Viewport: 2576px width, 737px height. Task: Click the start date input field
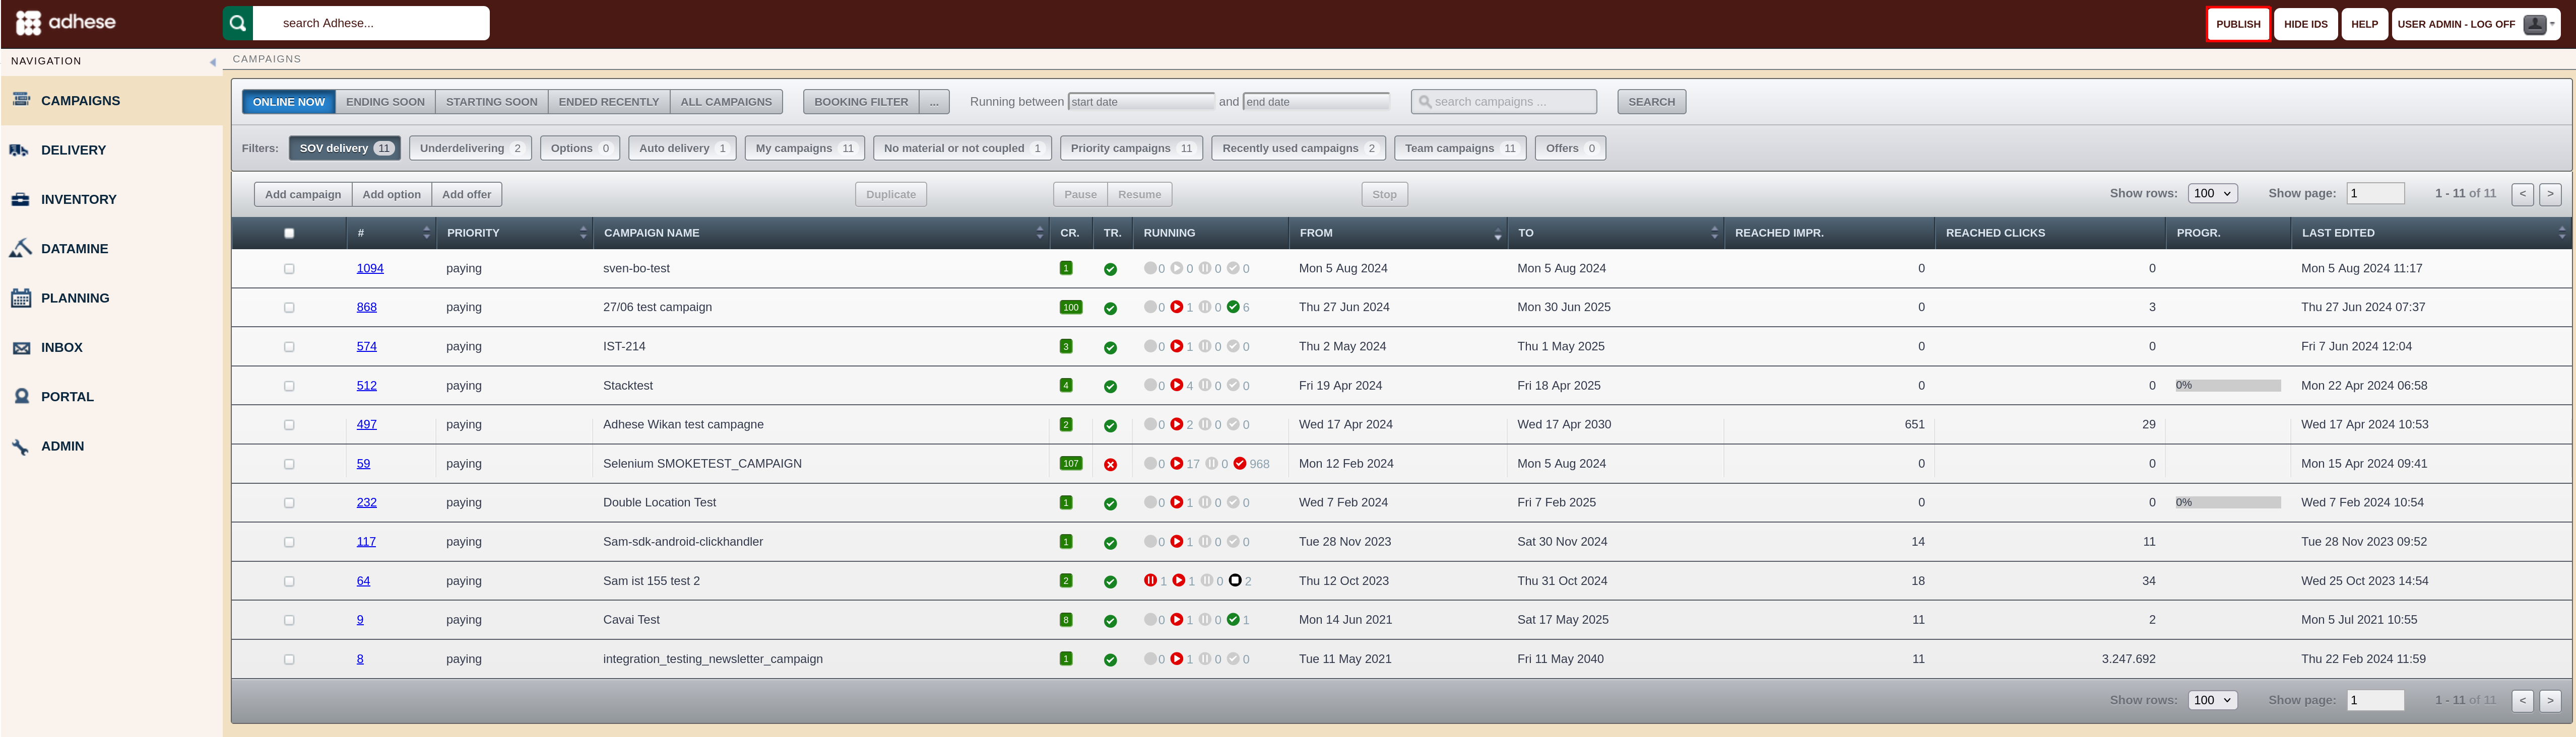pyautogui.click(x=1141, y=102)
